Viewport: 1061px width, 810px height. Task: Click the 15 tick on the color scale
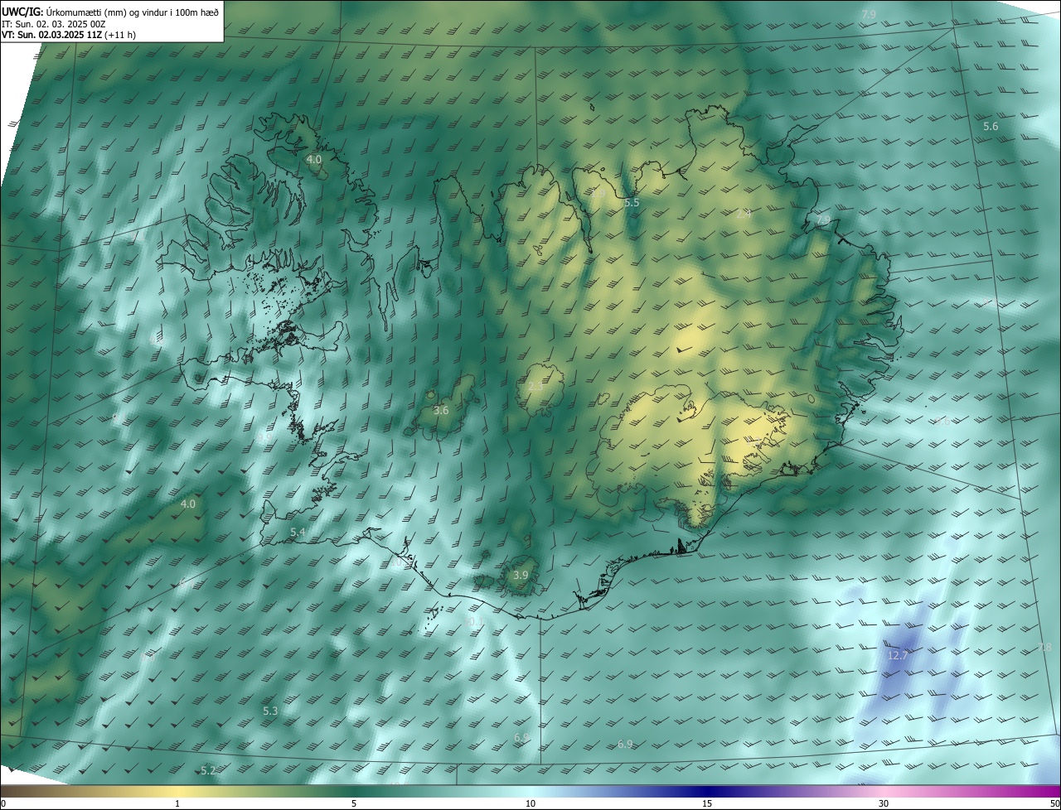tap(707, 803)
